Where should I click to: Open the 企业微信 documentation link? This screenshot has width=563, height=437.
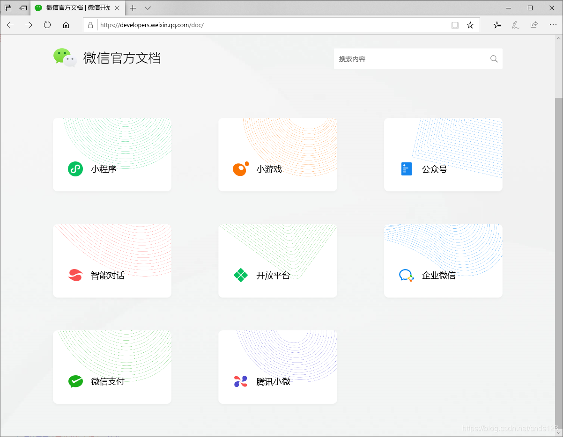(x=443, y=261)
